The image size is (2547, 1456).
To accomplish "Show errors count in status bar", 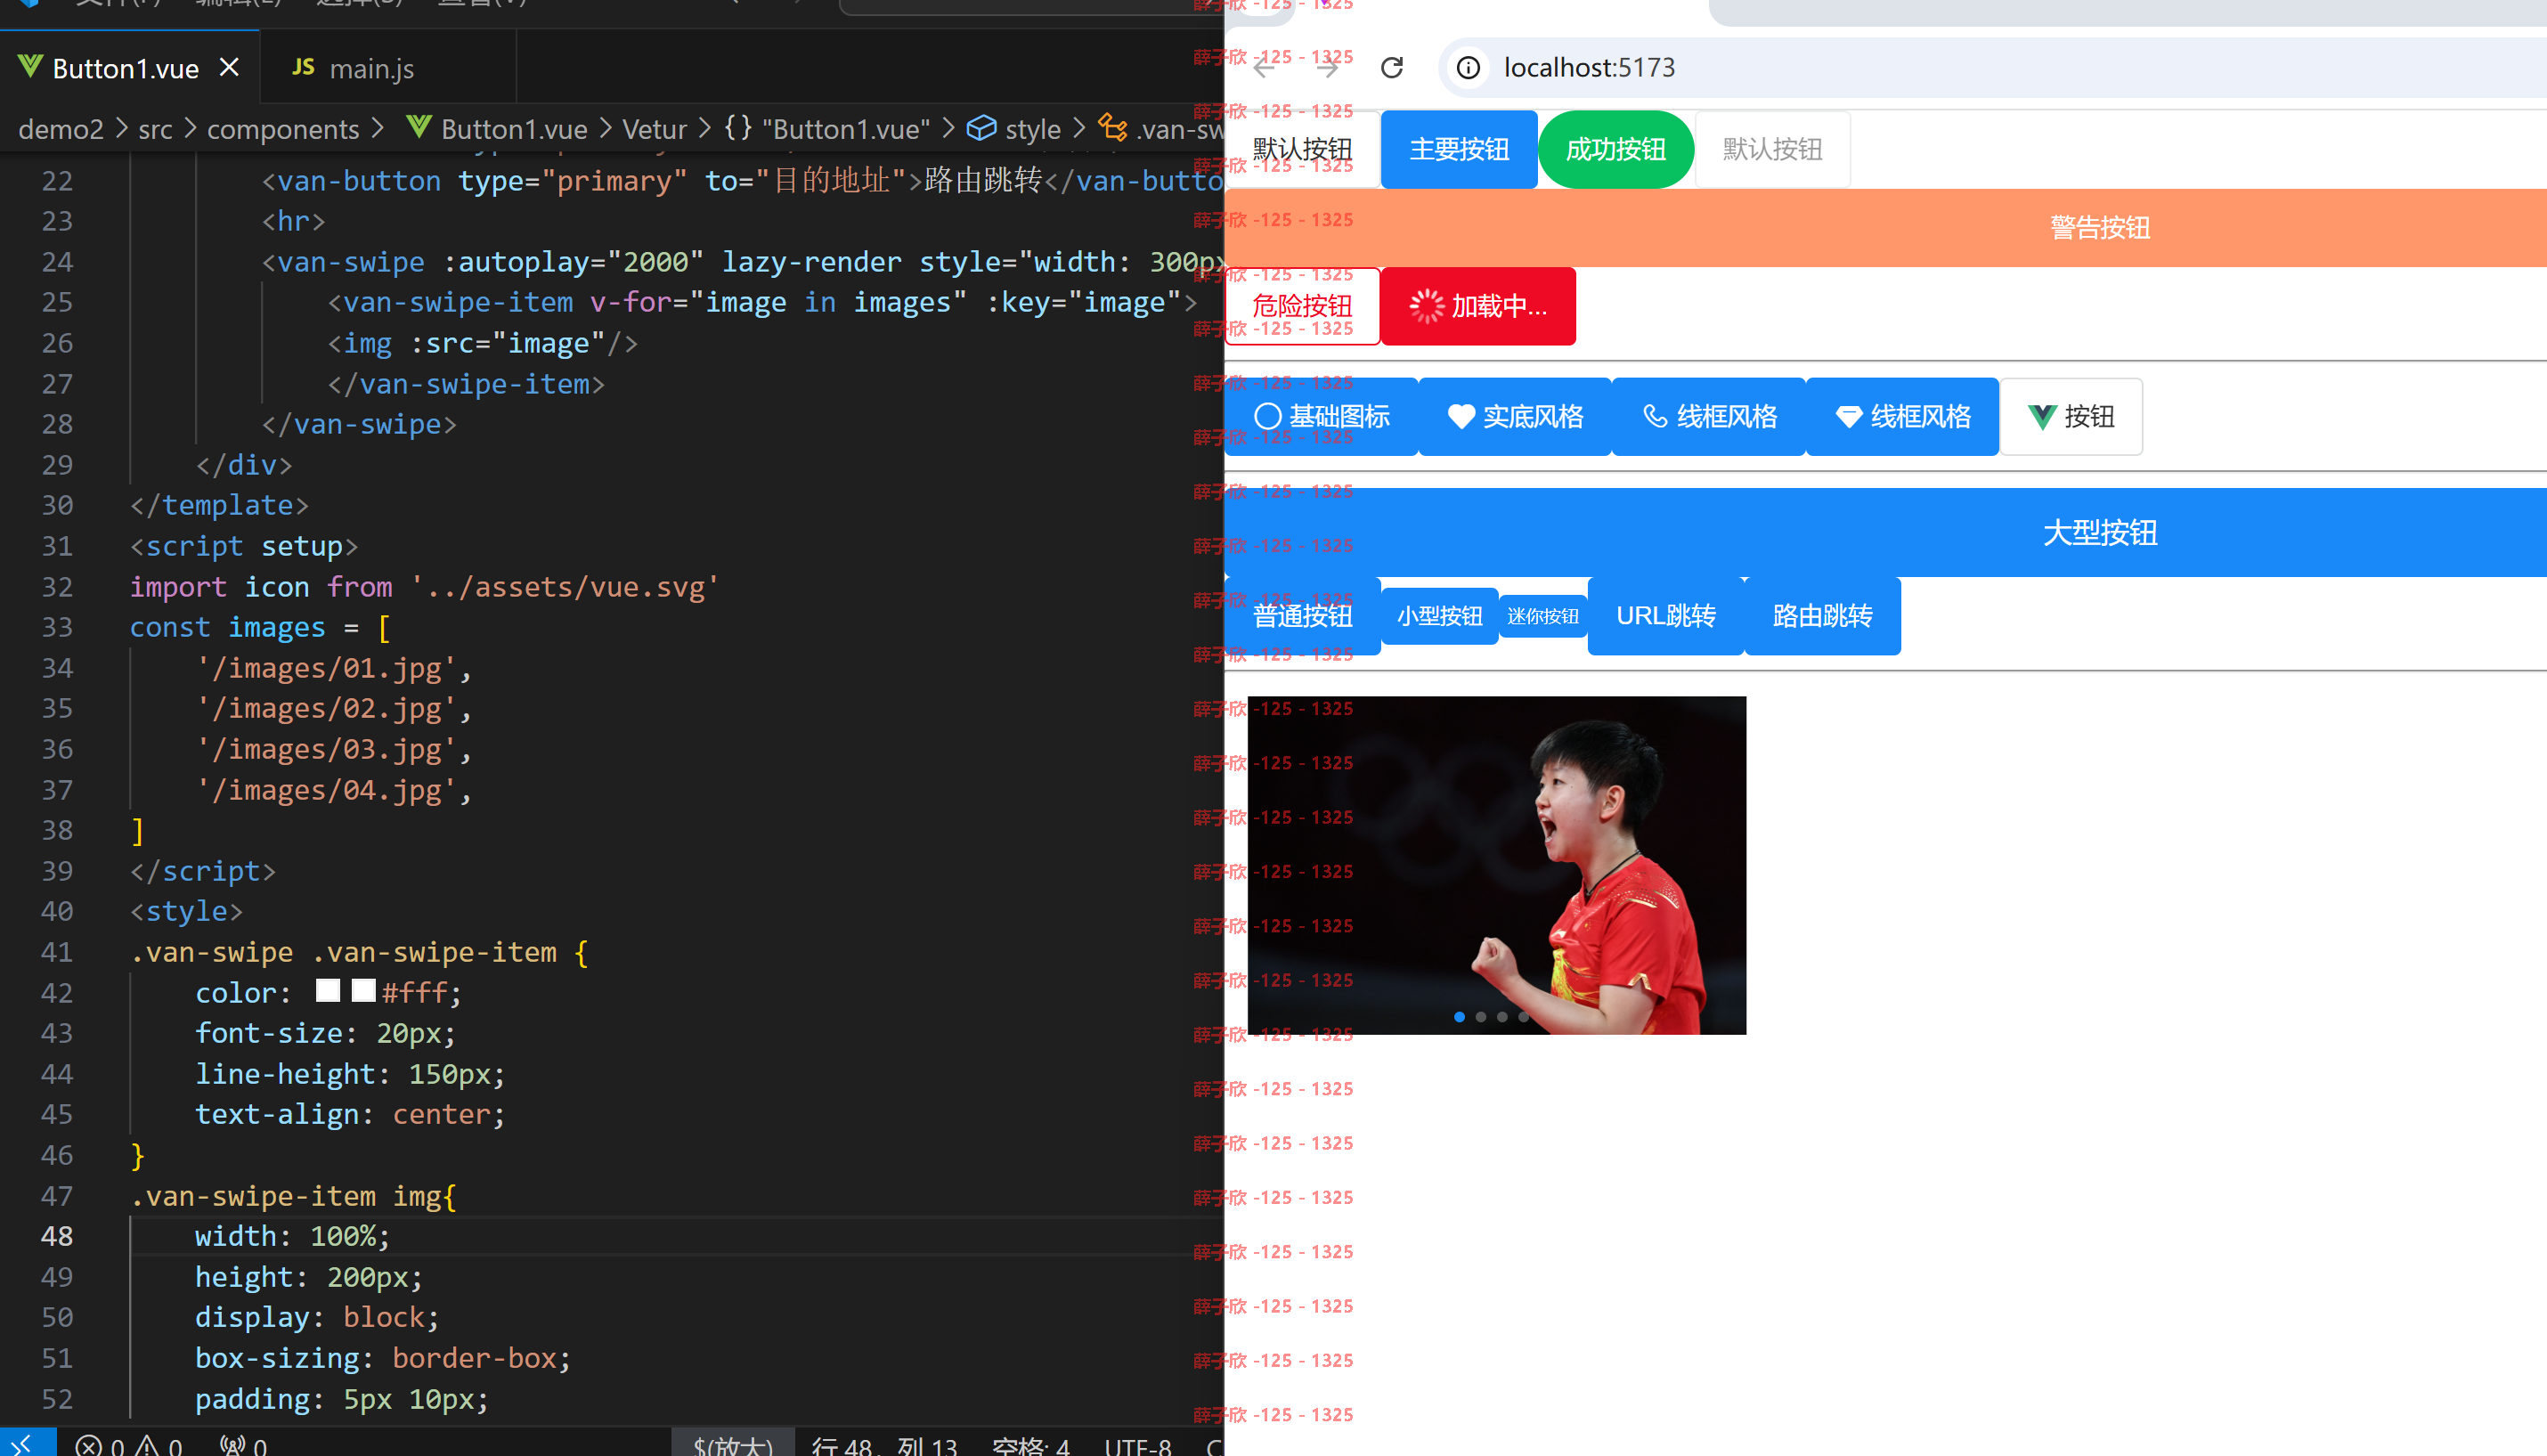I will [101, 1446].
